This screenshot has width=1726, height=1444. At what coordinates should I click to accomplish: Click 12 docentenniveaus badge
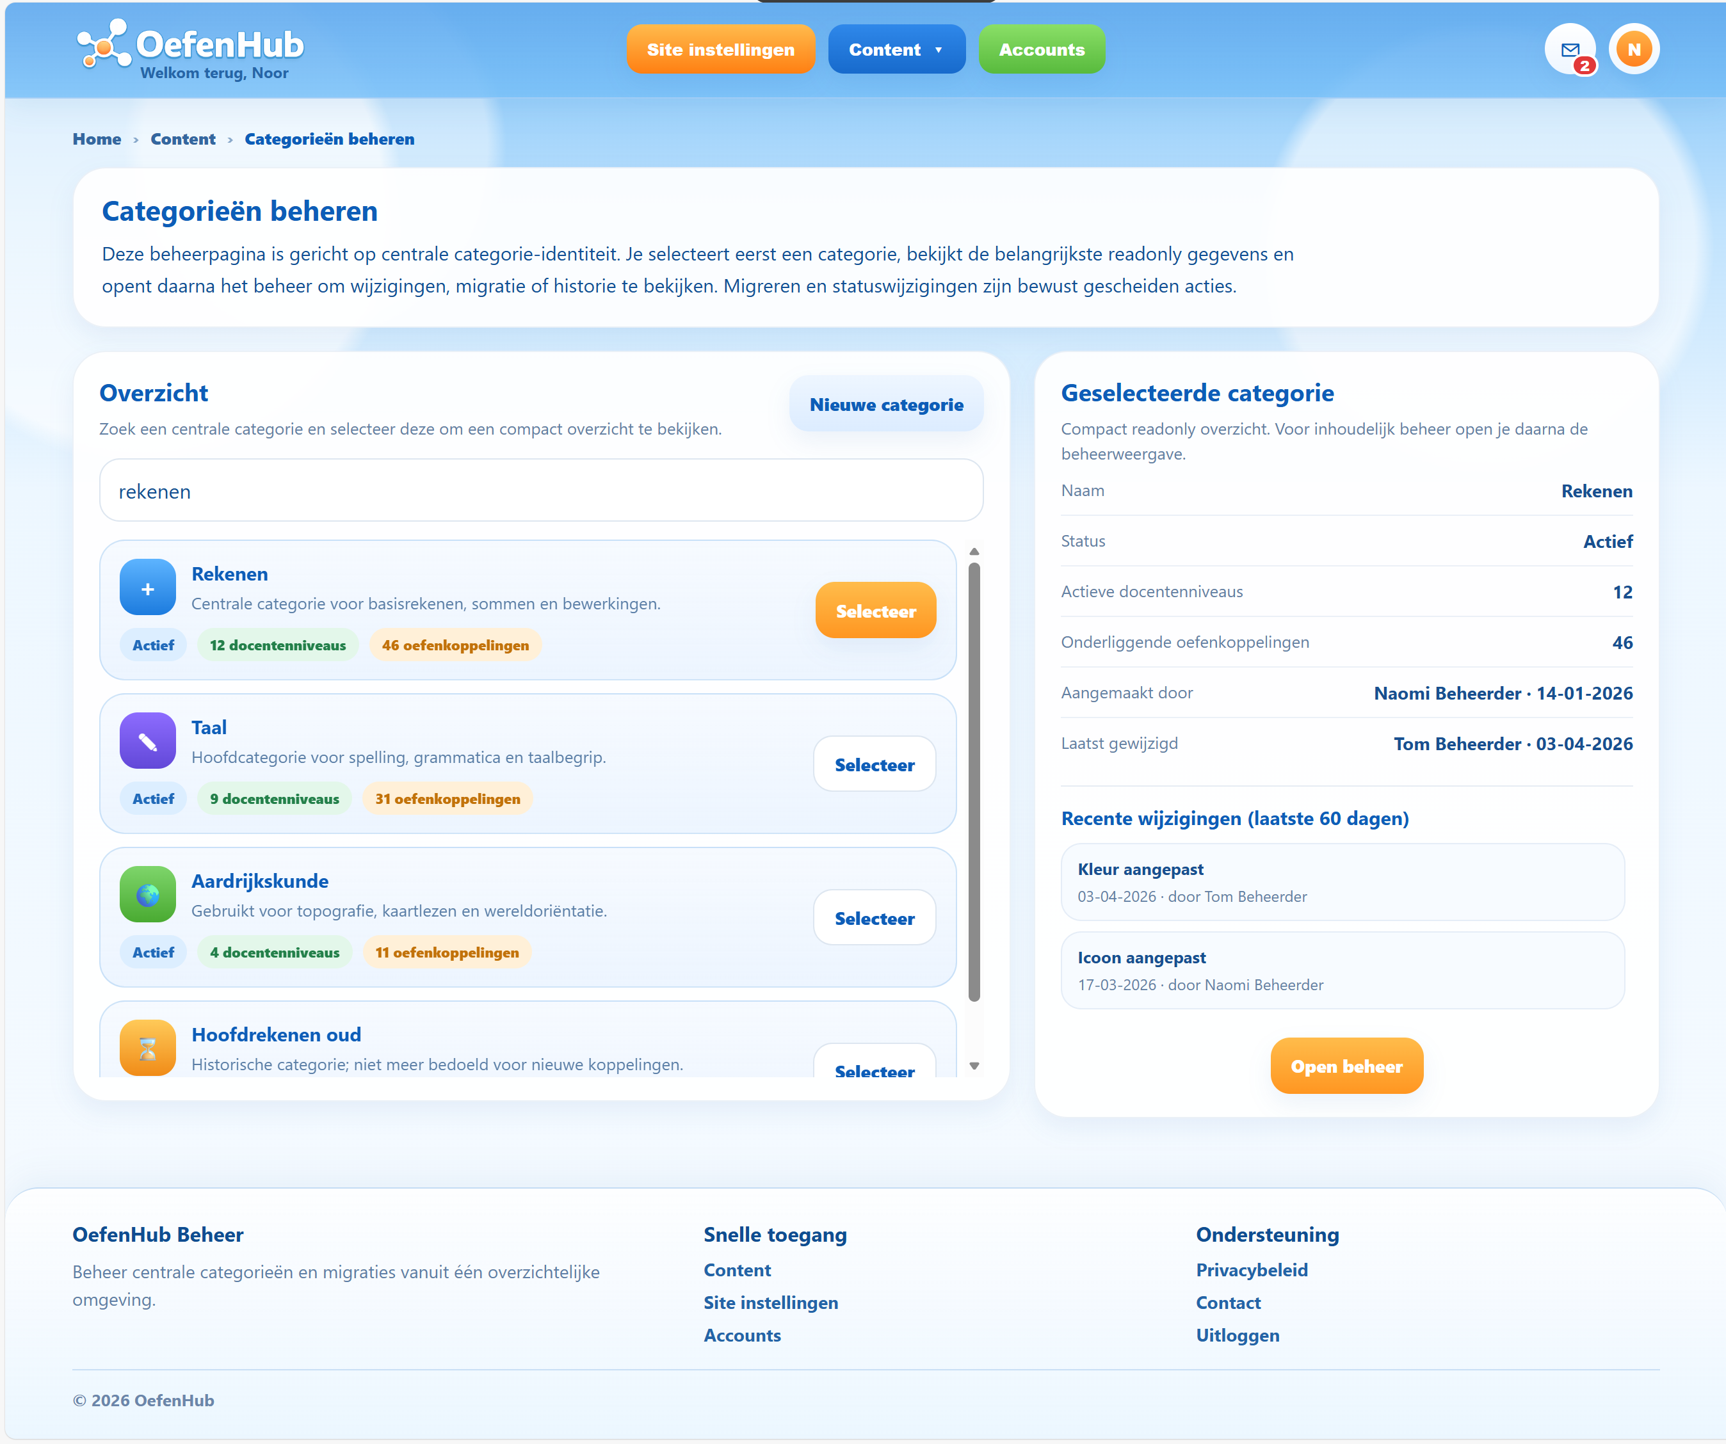click(x=278, y=646)
